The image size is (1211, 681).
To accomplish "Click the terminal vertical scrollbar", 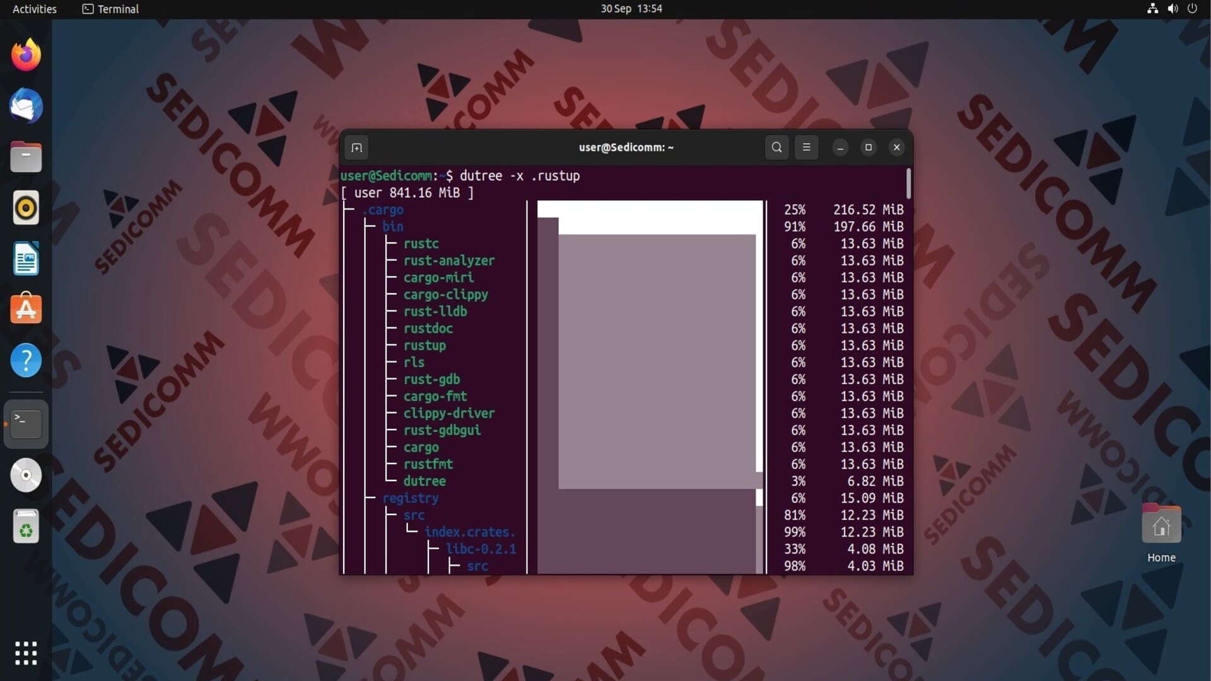I will (908, 183).
